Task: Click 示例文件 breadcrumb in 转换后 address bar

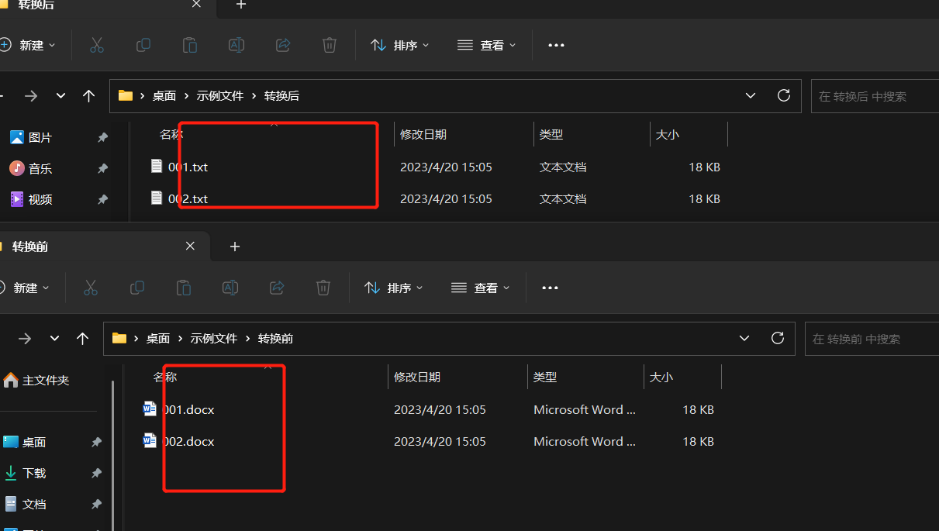Action: click(219, 96)
